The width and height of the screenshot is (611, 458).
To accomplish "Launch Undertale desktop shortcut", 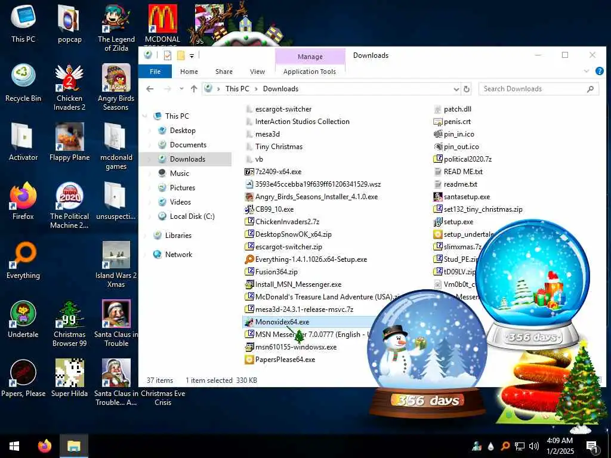I will 23,318.
